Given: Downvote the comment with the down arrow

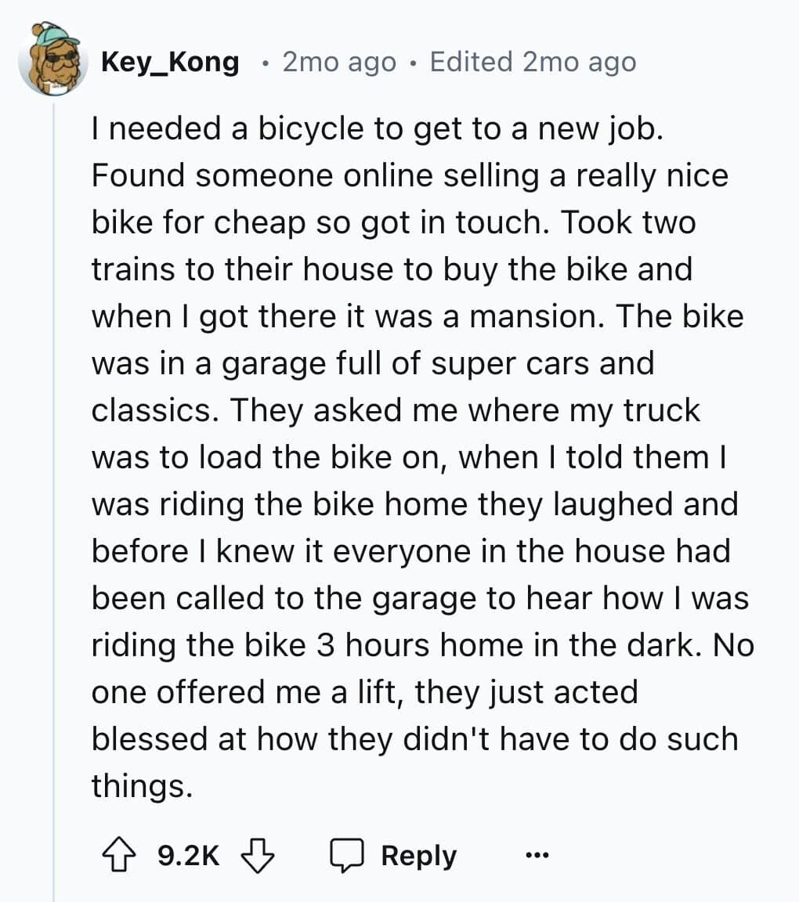Looking at the screenshot, I should coord(257,855).
